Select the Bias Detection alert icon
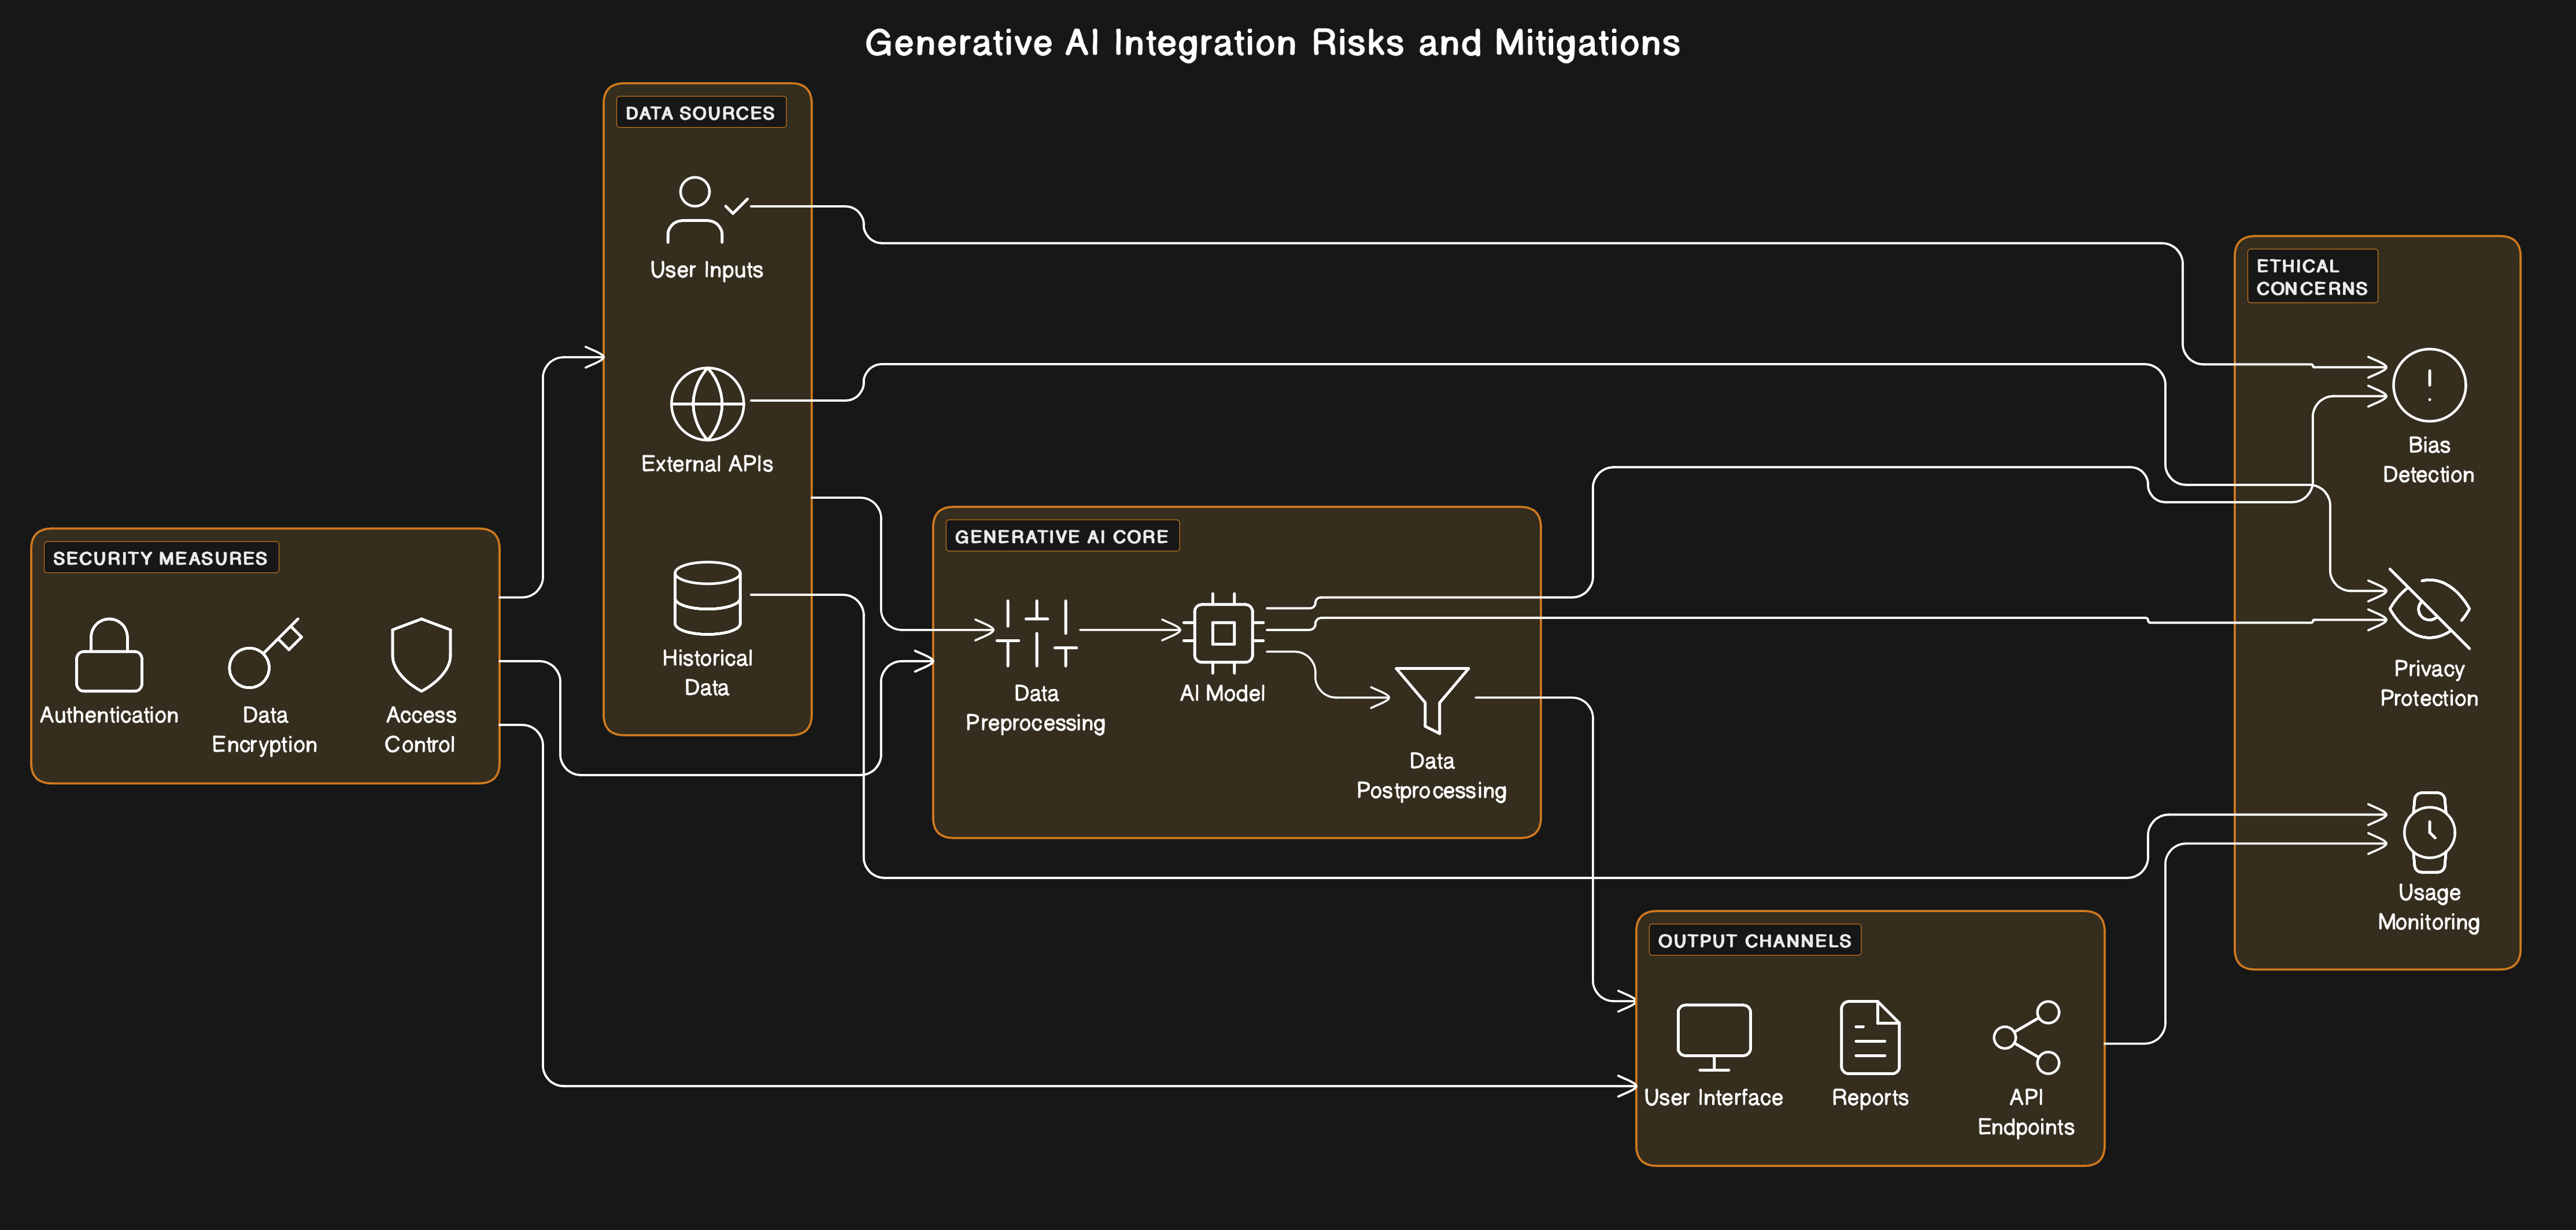2576x1230 pixels. click(2428, 385)
